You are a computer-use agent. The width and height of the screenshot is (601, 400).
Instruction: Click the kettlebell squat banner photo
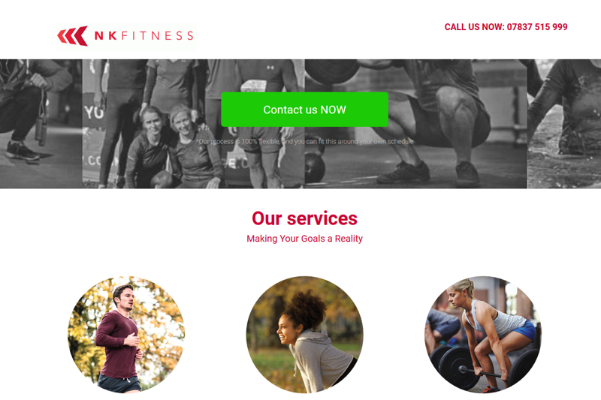tap(416, 124)
